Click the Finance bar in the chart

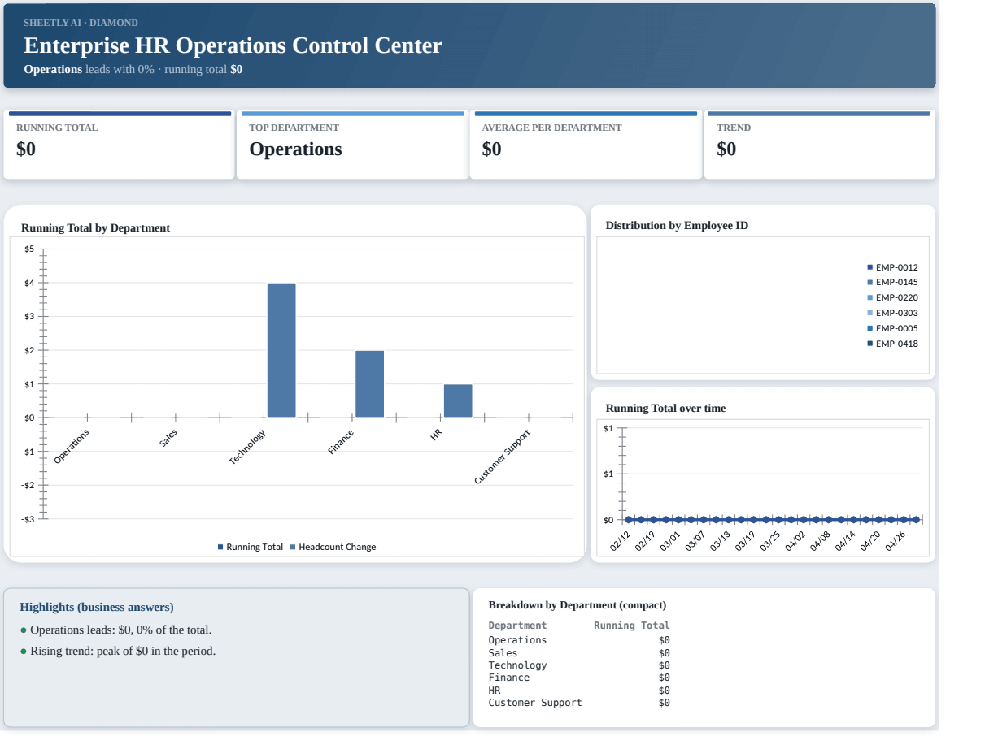click(369, 384)
